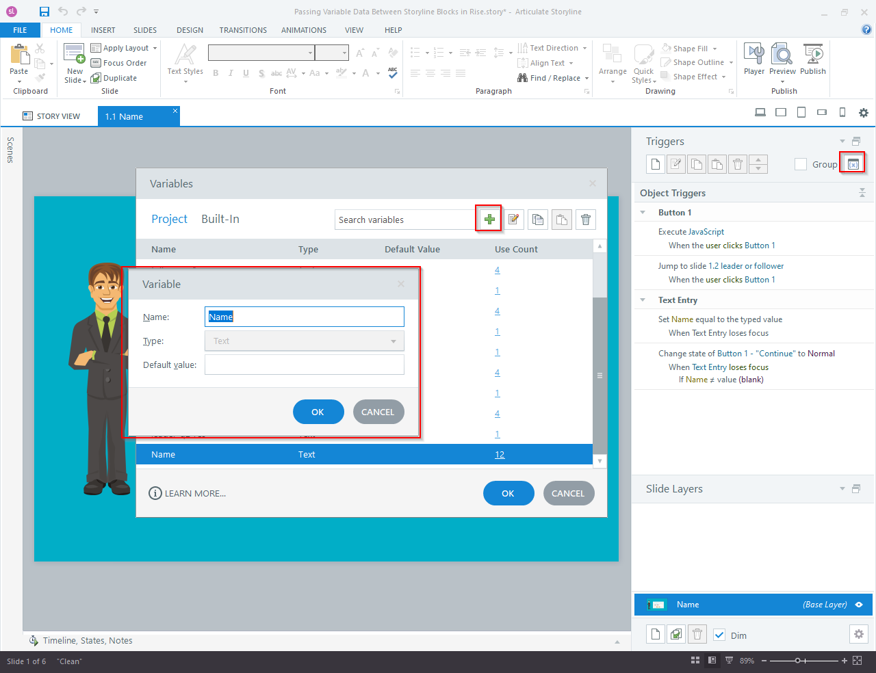876x673 pixels.
Task: Click the variable Name input field
Action: (305, 317)
